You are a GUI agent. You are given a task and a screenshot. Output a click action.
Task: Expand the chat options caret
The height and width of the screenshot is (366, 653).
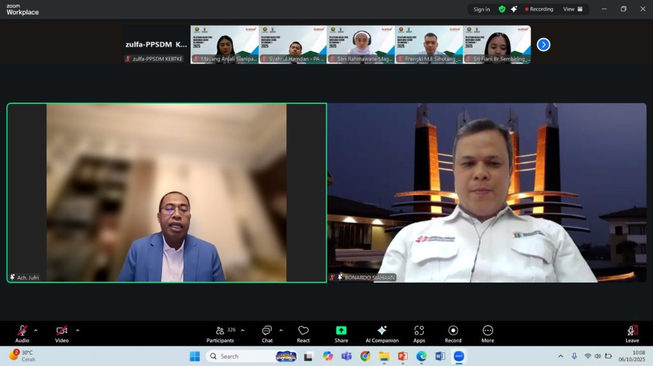281,330
